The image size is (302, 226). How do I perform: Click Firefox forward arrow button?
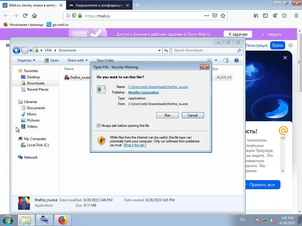[x=16, y=16]
